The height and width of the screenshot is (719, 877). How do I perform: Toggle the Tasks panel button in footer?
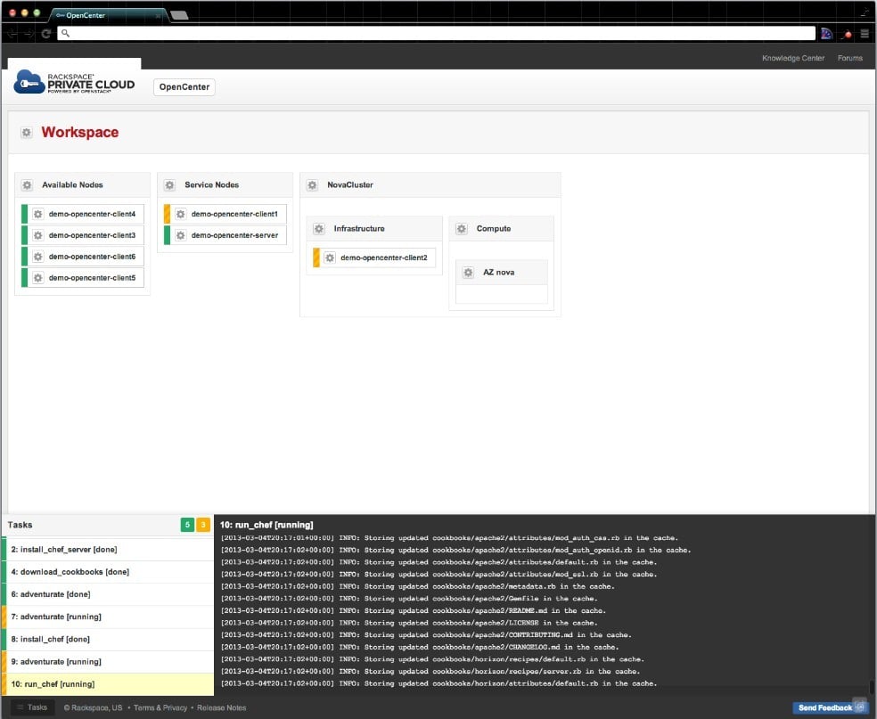coord(32,707)
